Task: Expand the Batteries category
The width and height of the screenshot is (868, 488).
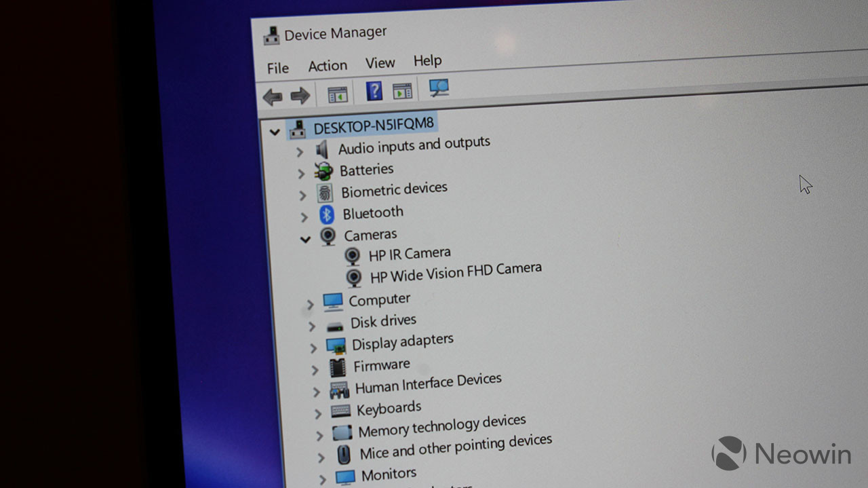Action: [x=302, y=174]
